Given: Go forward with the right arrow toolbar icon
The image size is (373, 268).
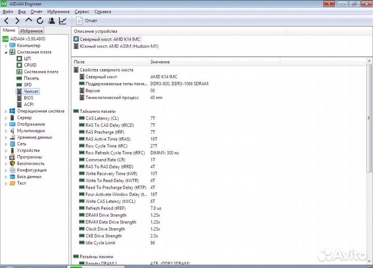Looking at the screenshot, I should coord(17,21).
